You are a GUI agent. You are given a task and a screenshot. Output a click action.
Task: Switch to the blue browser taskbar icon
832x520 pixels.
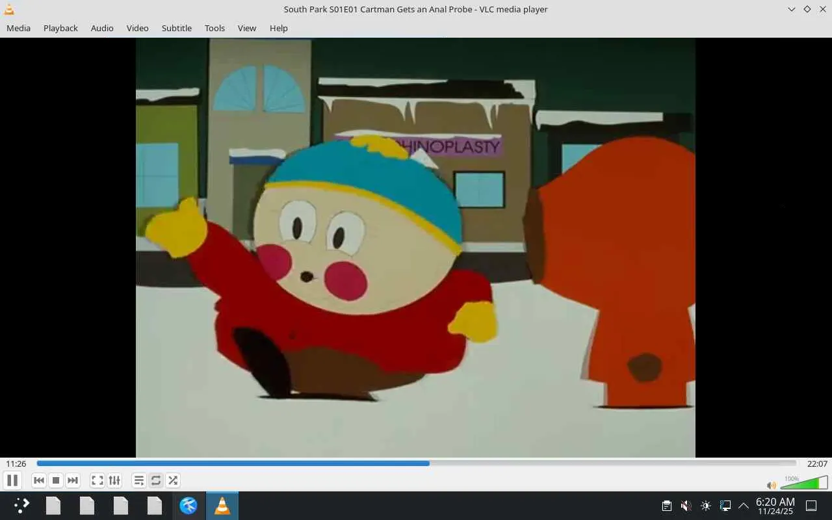click(x=188, y=506)
